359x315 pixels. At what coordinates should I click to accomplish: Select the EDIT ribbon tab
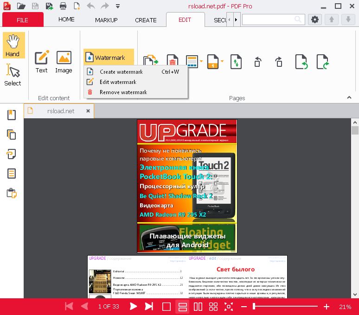[x=185, y=20]
